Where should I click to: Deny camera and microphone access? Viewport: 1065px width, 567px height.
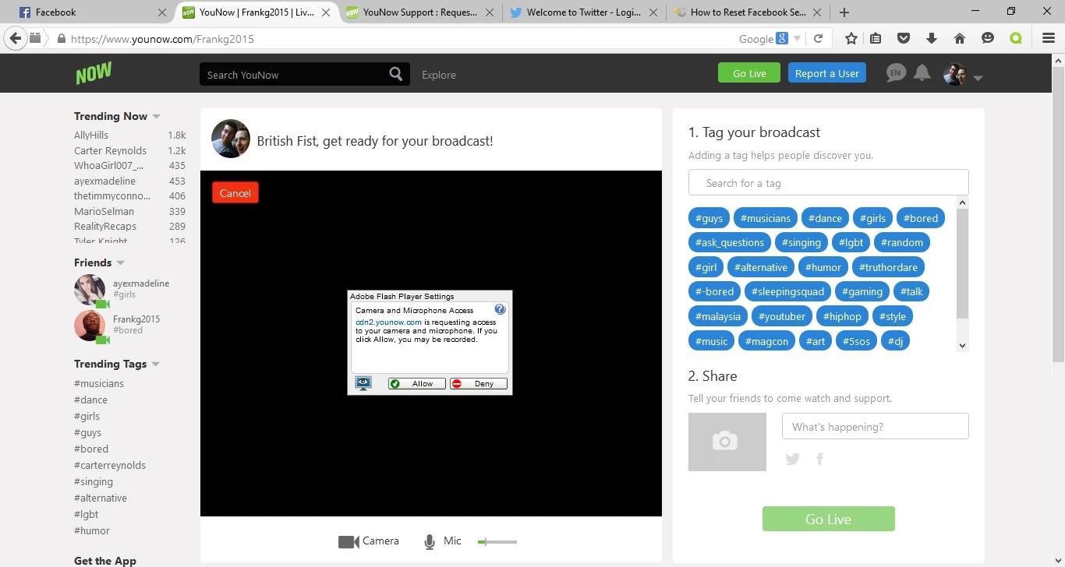[x=479, y=384]
